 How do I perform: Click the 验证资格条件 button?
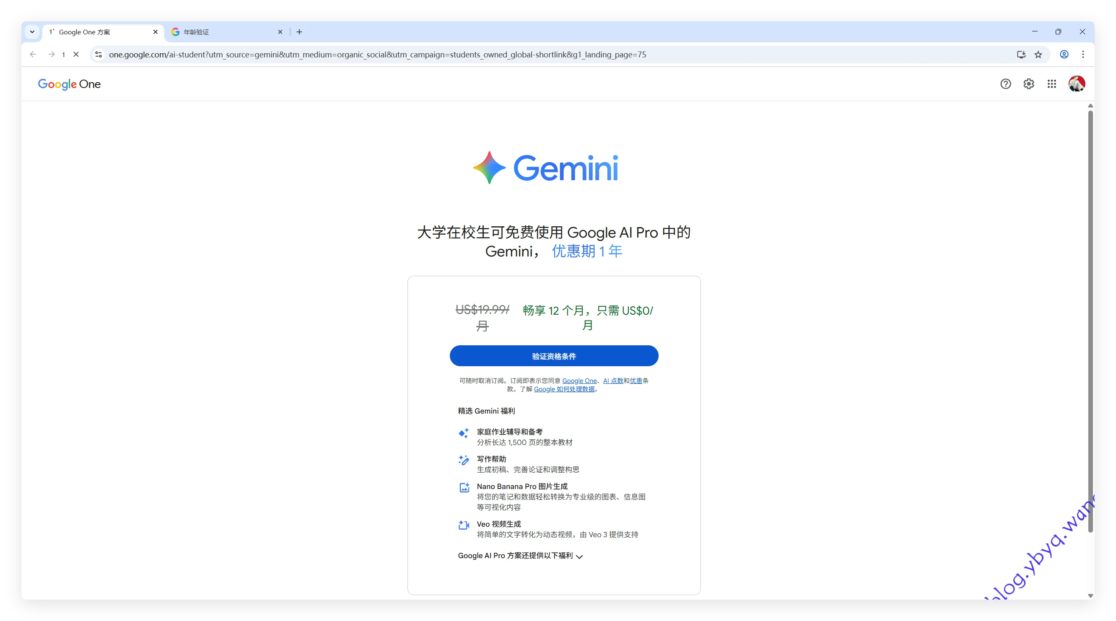point(554,356)
